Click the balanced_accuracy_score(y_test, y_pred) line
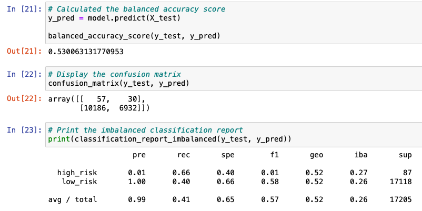The image size is (422, 211). (134, 36)
